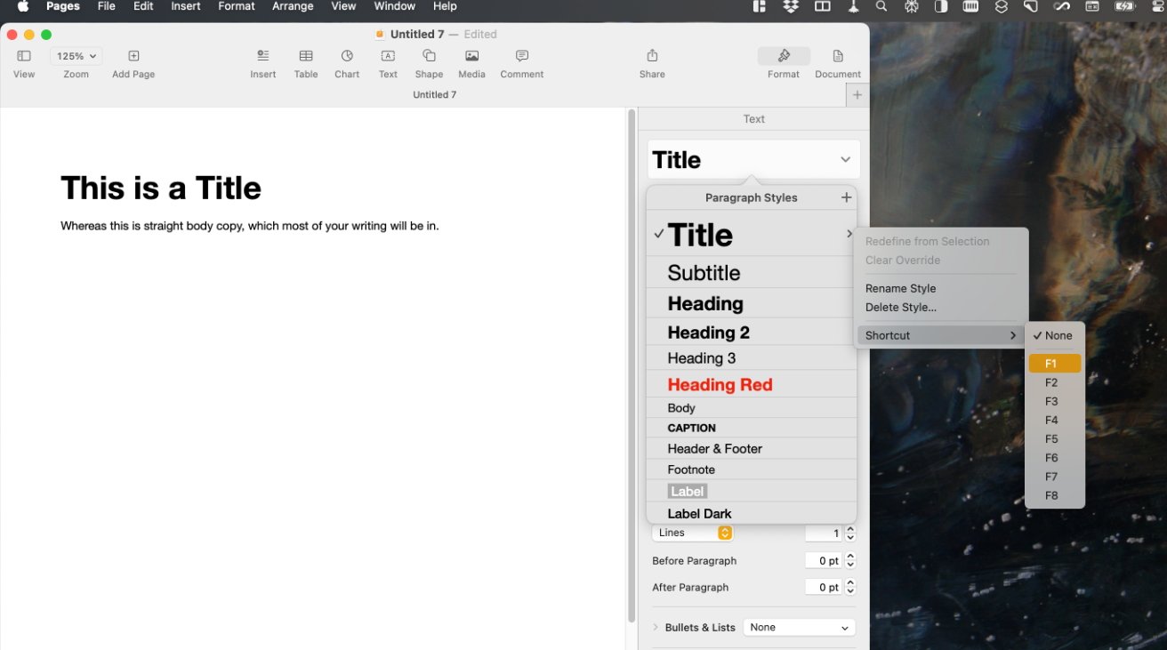Assign F8 as style shortcut

(1055, 495)
